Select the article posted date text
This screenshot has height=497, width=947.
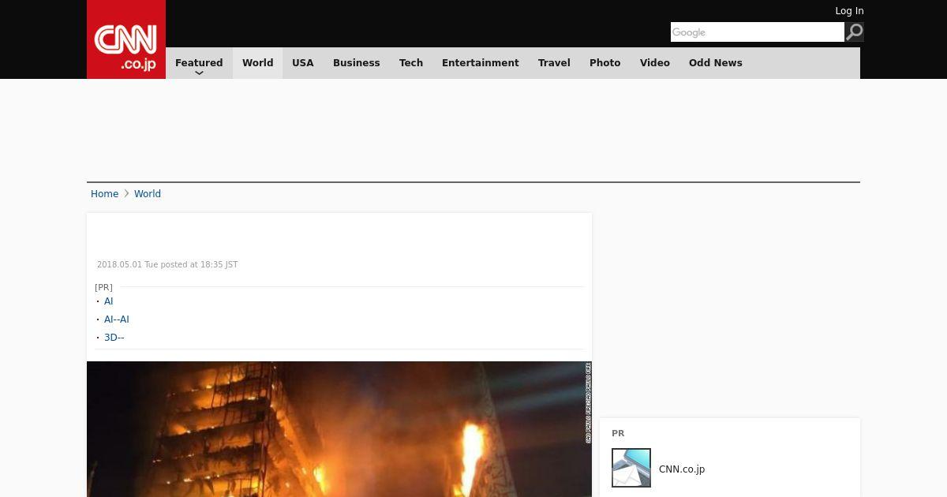tap(167, 265)
